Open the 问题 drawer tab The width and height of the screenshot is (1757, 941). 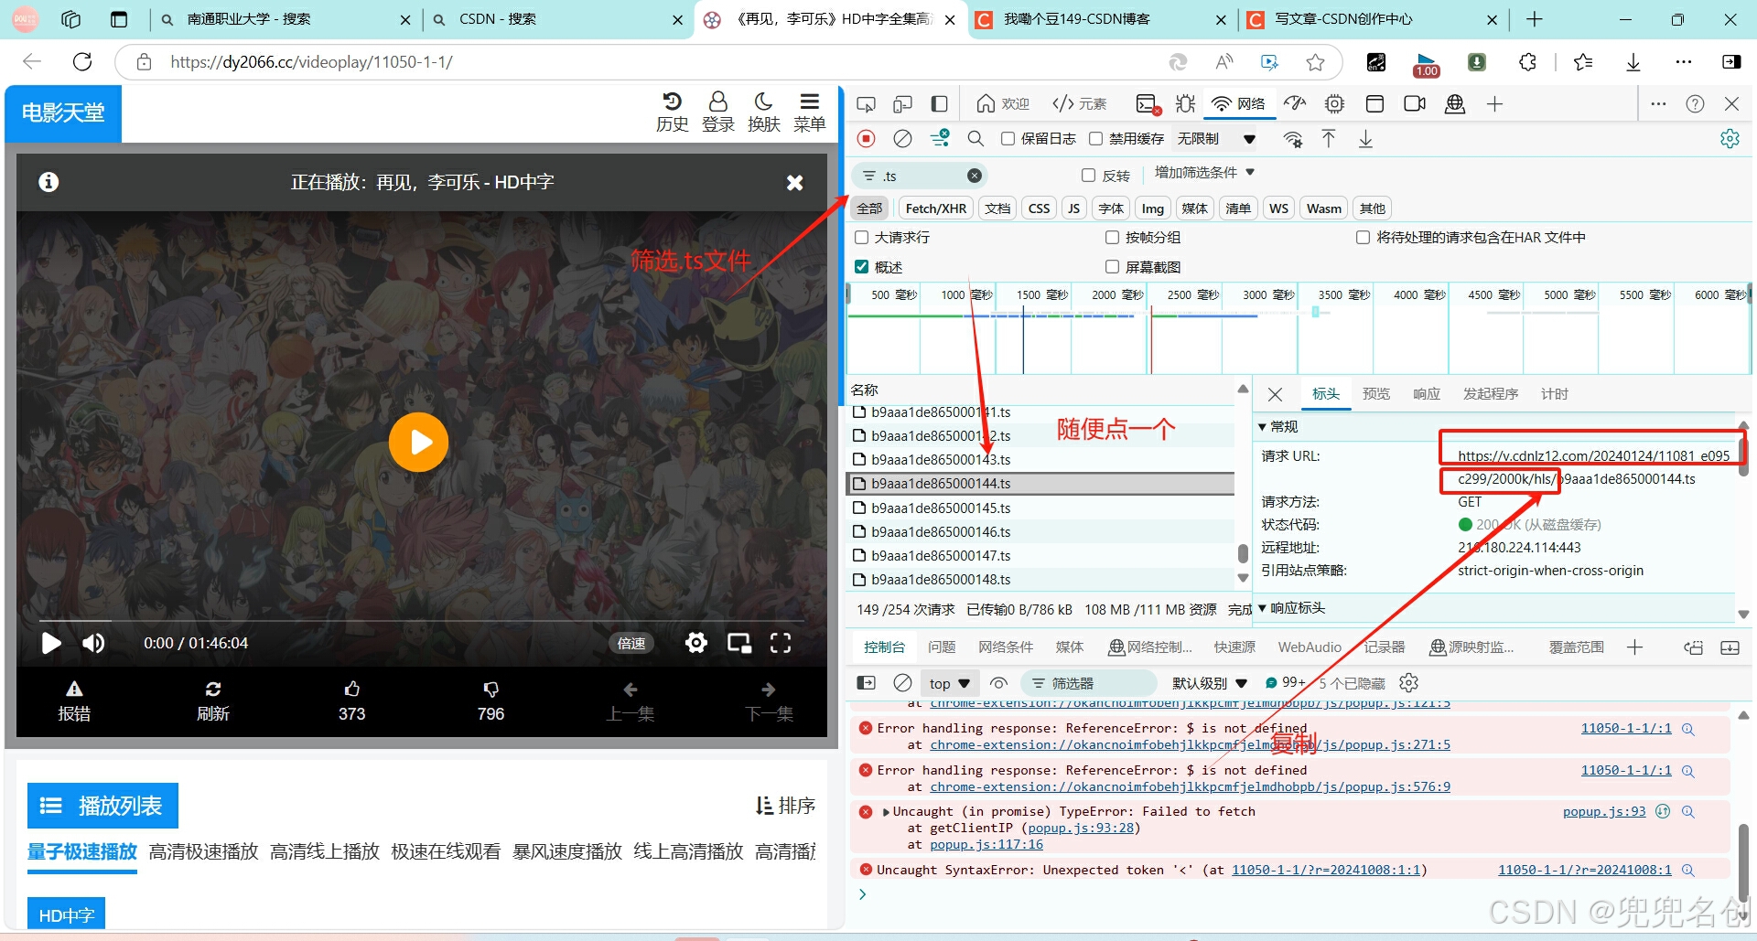point(941,647)
